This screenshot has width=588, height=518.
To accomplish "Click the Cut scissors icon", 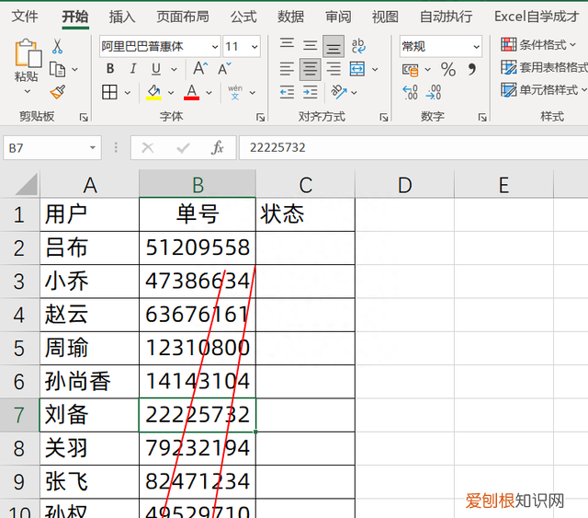I will [x=57, y=46].
